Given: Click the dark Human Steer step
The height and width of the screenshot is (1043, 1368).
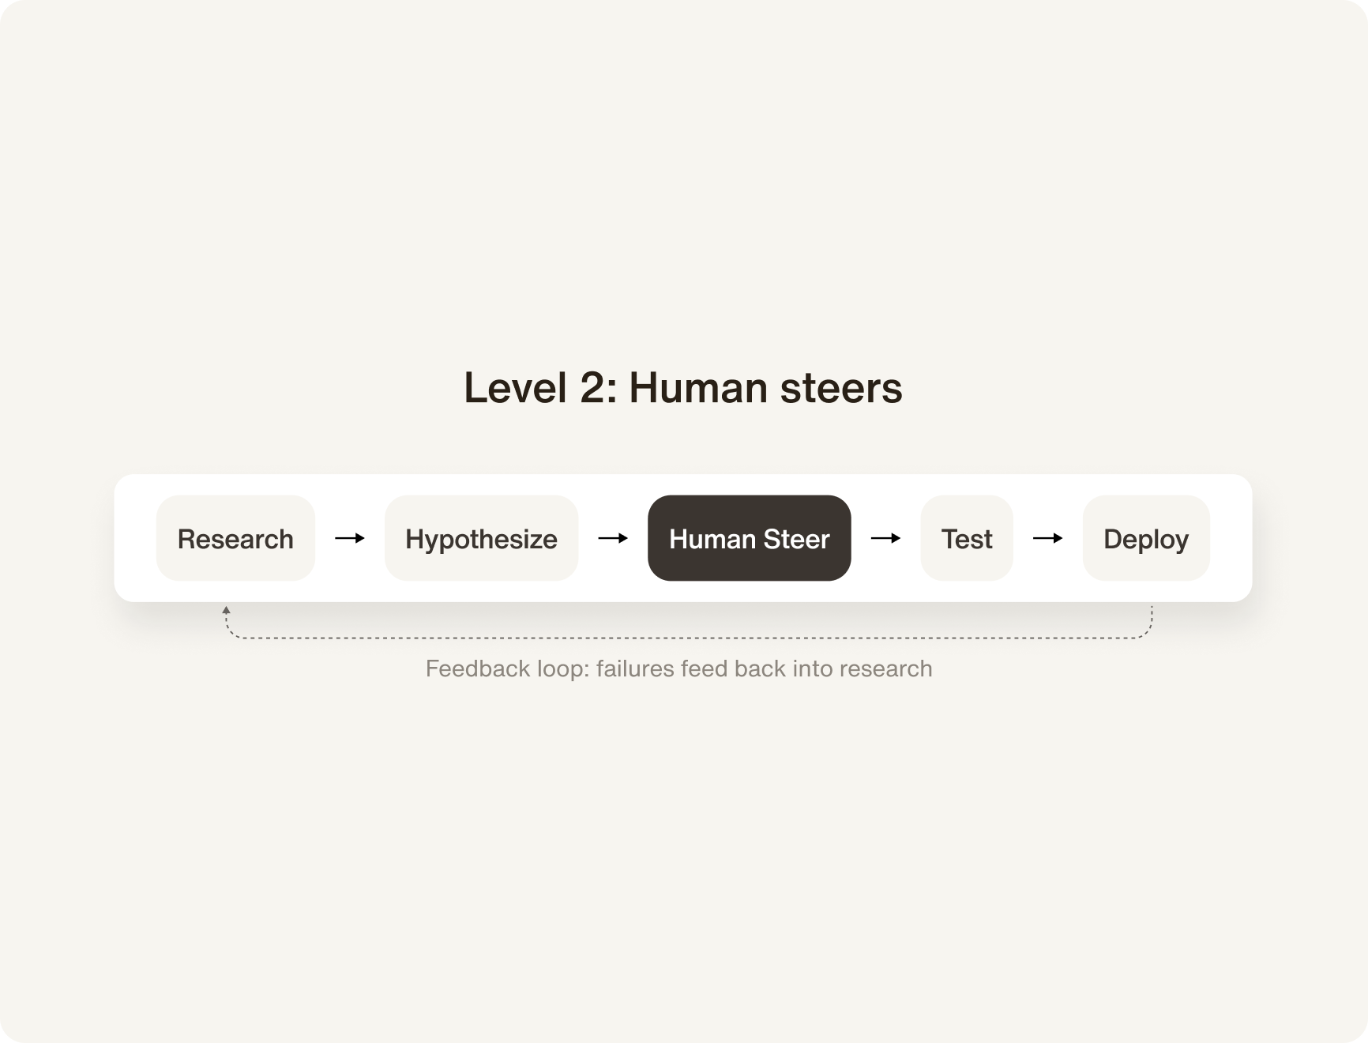Looking at the screenshot, I should click(x=749, y=538).
